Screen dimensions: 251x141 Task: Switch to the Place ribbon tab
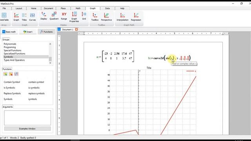click(63, 8)
